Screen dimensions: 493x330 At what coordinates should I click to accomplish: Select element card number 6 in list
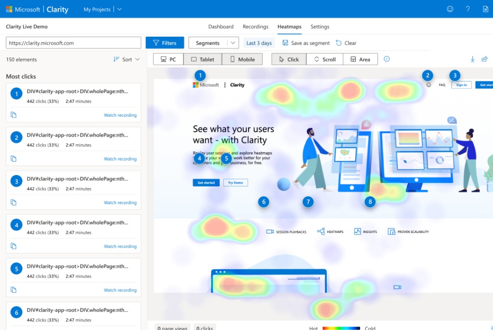click(x=73, y=316)
